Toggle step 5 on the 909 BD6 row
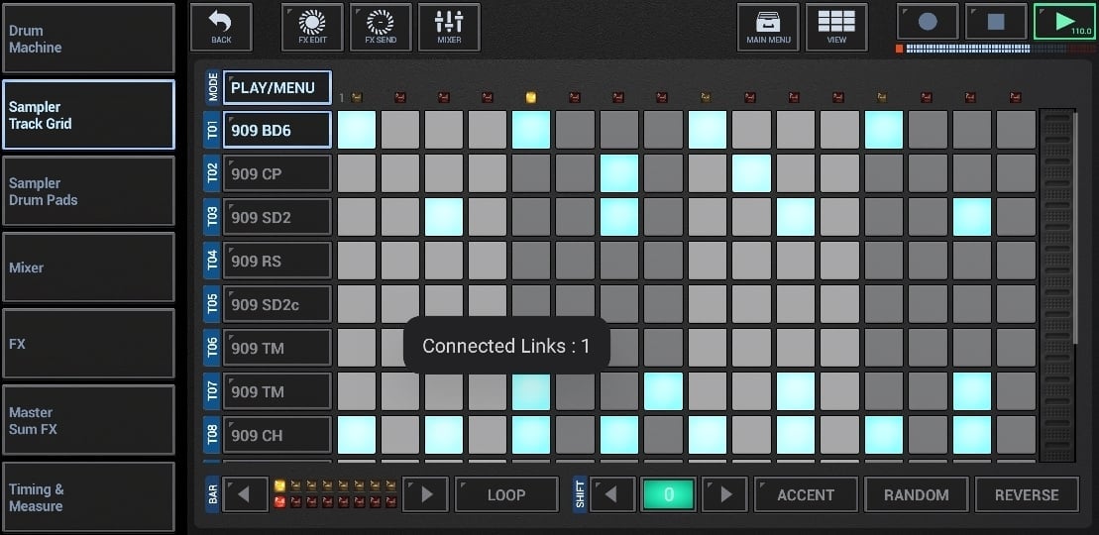Screen dimensions: 1099x535 point(531,130)
